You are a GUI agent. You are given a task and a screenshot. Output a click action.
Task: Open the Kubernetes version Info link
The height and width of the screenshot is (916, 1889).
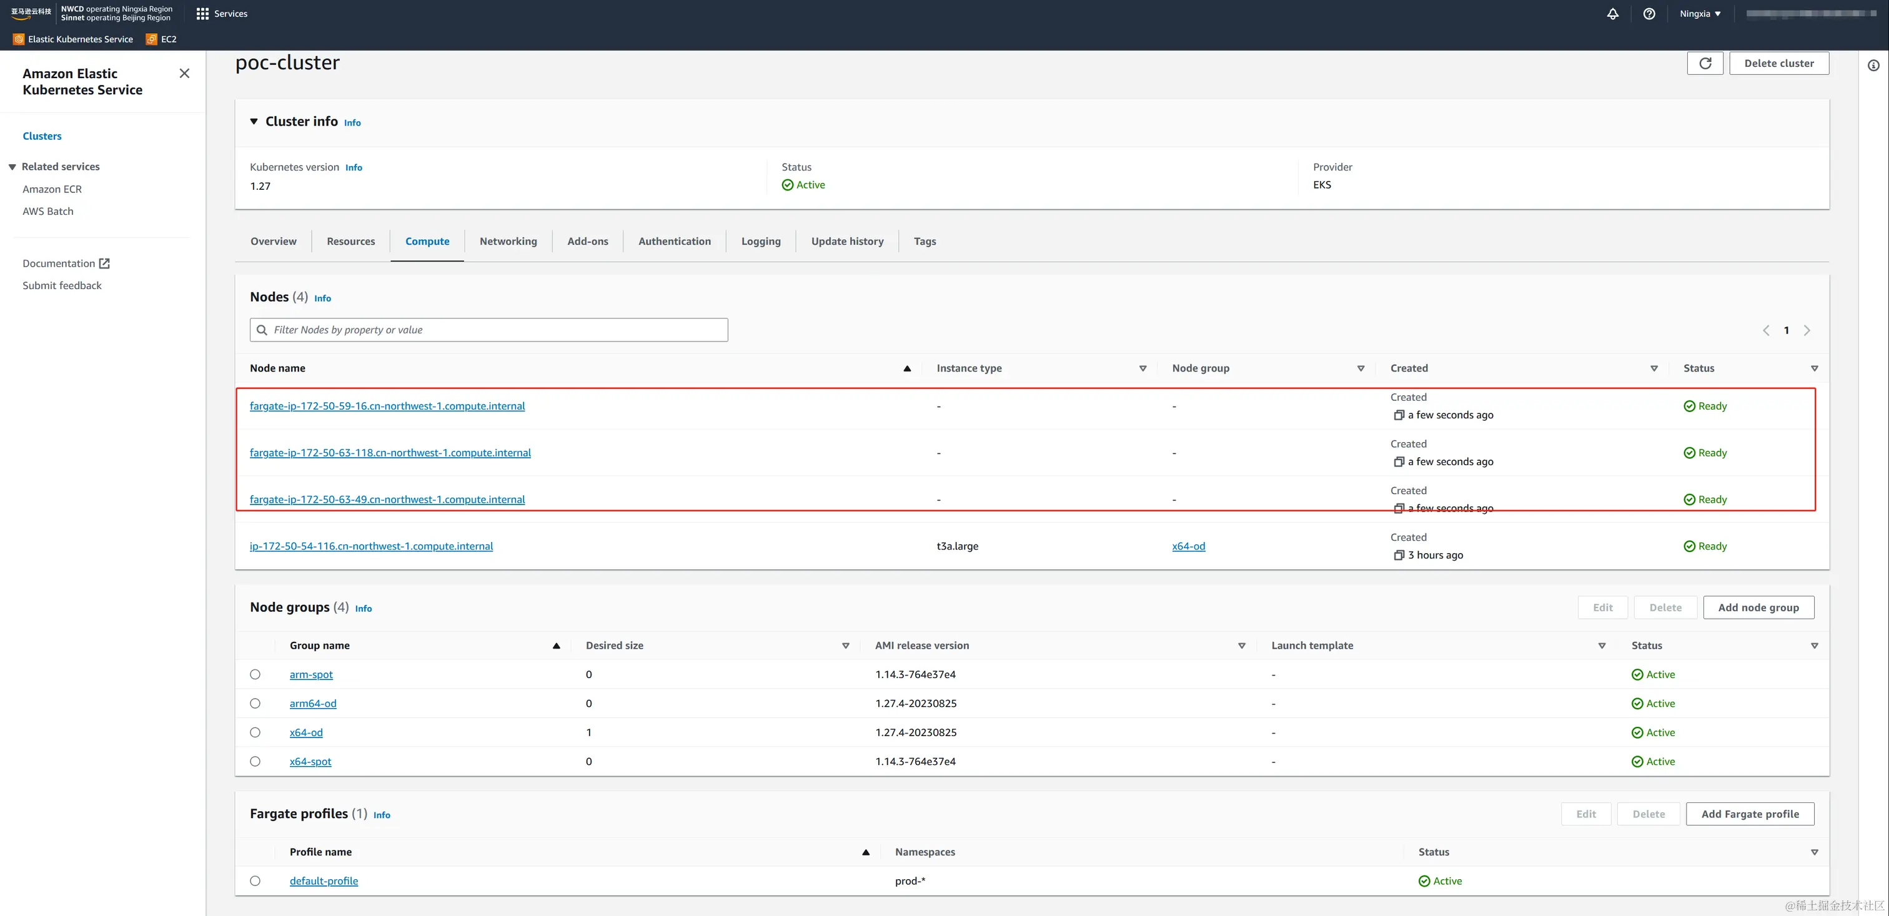(x=354, y=168)
